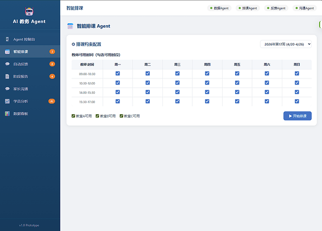This screenshot has height=231, width=322.
Task: Click the 周日 column header
Action: click(x=297, y=64)
